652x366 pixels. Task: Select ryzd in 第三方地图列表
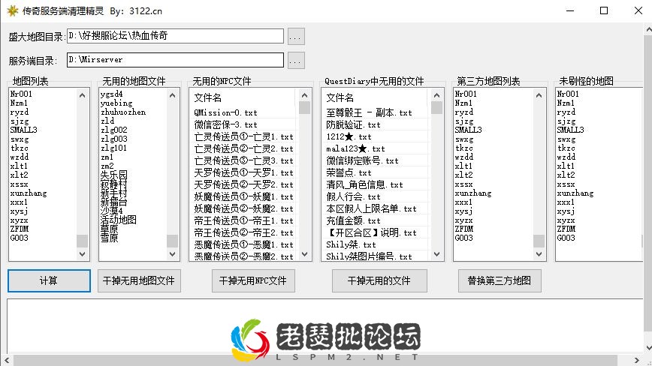point(463,112)
